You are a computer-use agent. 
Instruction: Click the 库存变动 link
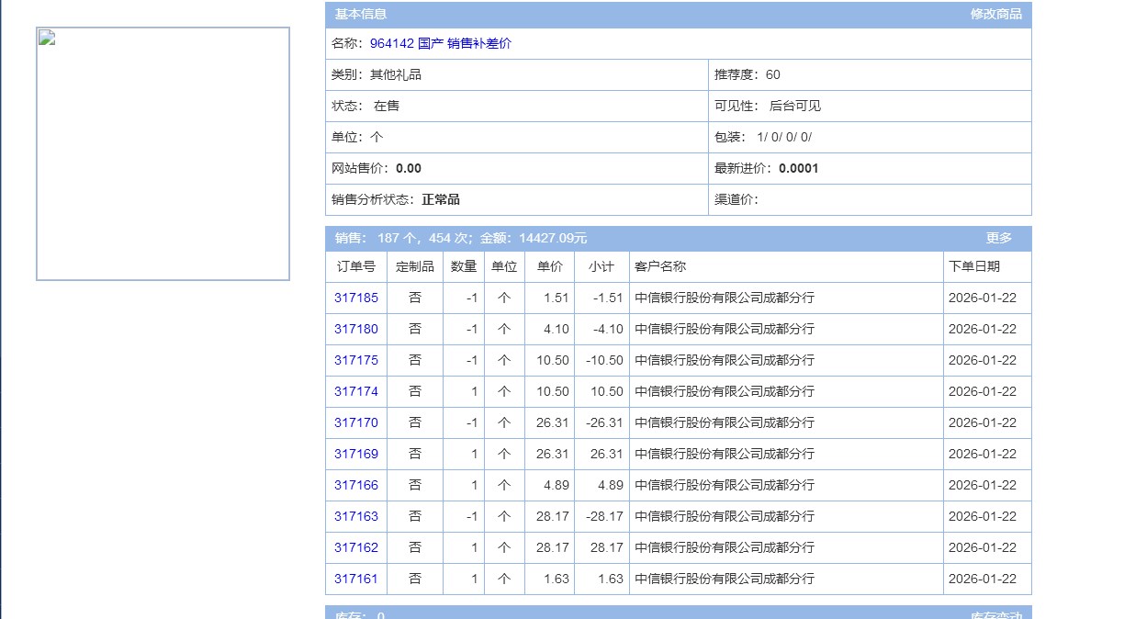(995, 614)
